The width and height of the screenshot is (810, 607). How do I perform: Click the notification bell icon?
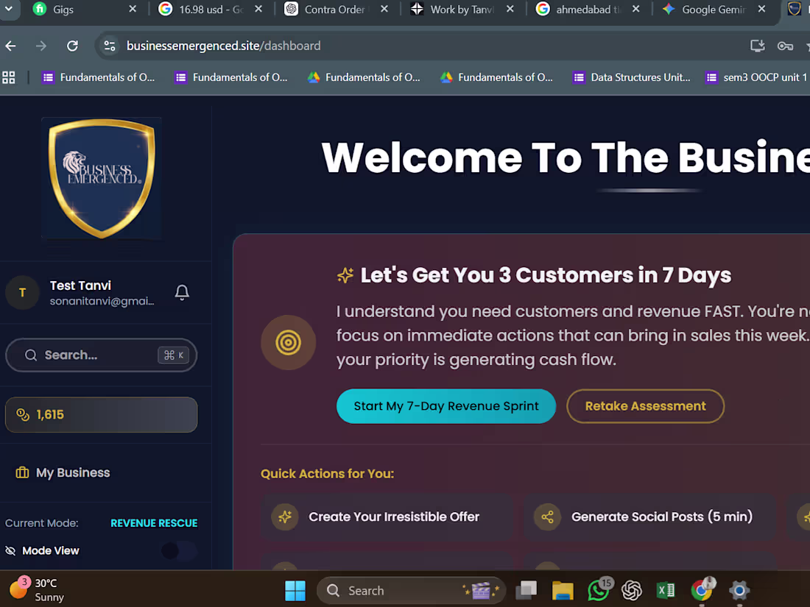pyautogui.click(x=182, y=293)
